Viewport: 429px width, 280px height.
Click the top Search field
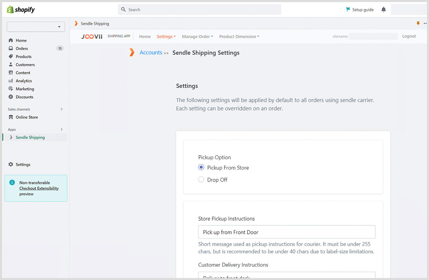click(199, 10)
